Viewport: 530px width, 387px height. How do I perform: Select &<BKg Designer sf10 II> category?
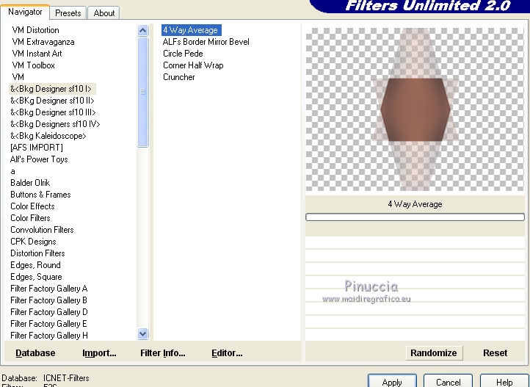coord(52,101)
